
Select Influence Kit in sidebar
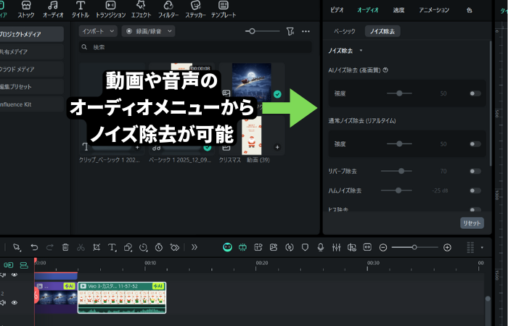(x=32, y=104)
